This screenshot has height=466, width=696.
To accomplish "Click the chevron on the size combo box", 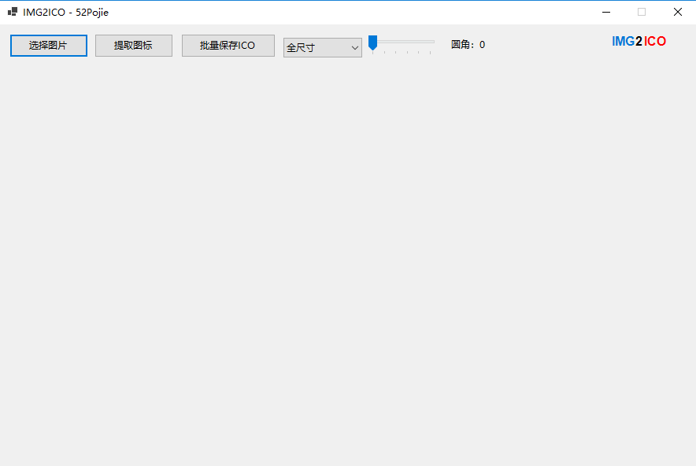I will tap(354, 48).
